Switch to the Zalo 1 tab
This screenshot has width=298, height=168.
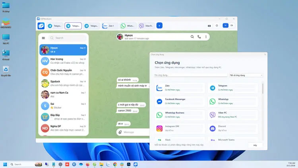tap(110, 26)
